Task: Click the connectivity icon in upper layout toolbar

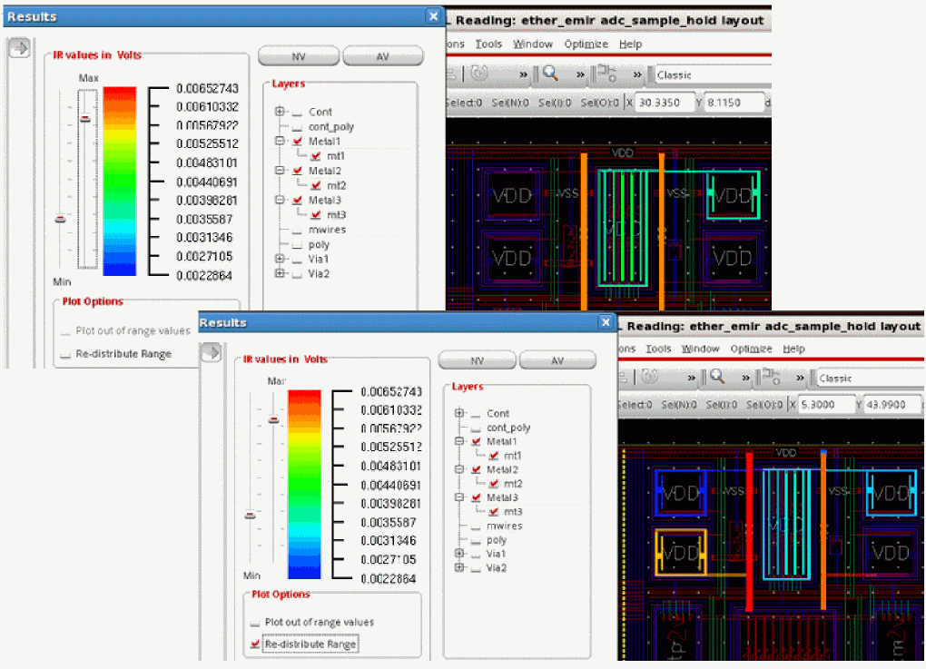Action: [x=606, y=74]
